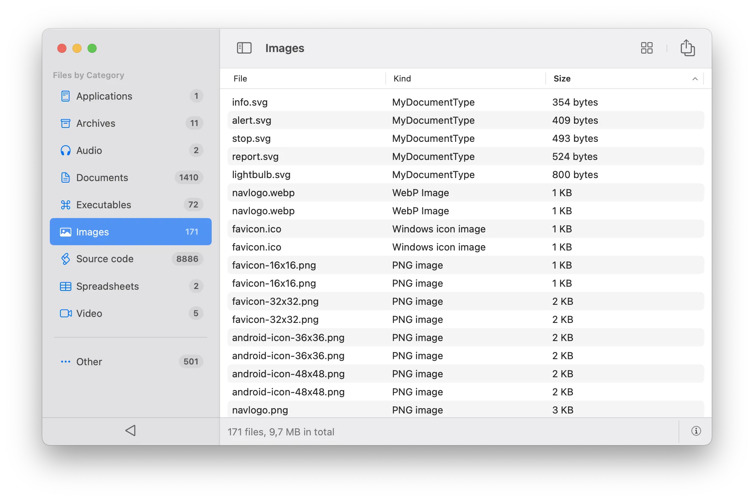Sort the list by File name
Image resolution: width=754 pixels, height=501 pixels.
[x=240, y=78]
